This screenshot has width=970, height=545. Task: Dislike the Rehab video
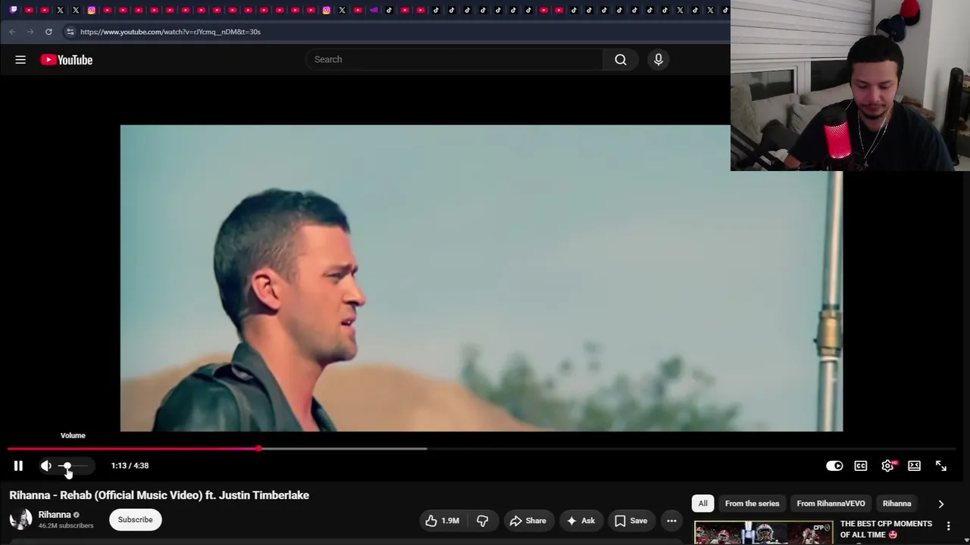coord(482,521)
